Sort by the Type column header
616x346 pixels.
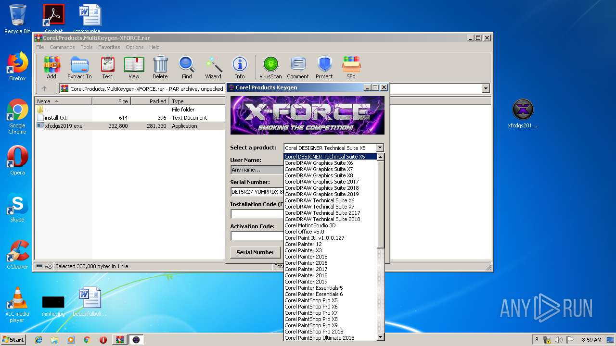[x=198, y=101]
